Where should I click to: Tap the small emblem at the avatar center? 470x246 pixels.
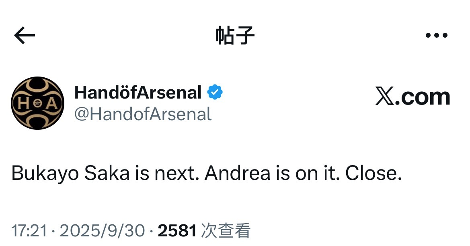pyautogui.click(x=38, y=103)
